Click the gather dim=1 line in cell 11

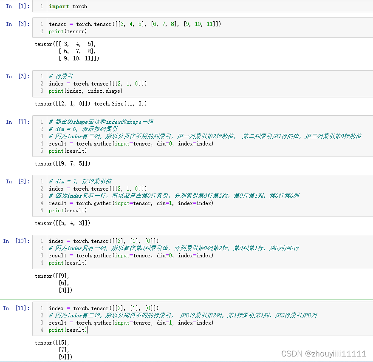coord(131,323)
